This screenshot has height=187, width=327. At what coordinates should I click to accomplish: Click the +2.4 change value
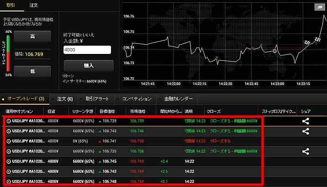point(164,161)
